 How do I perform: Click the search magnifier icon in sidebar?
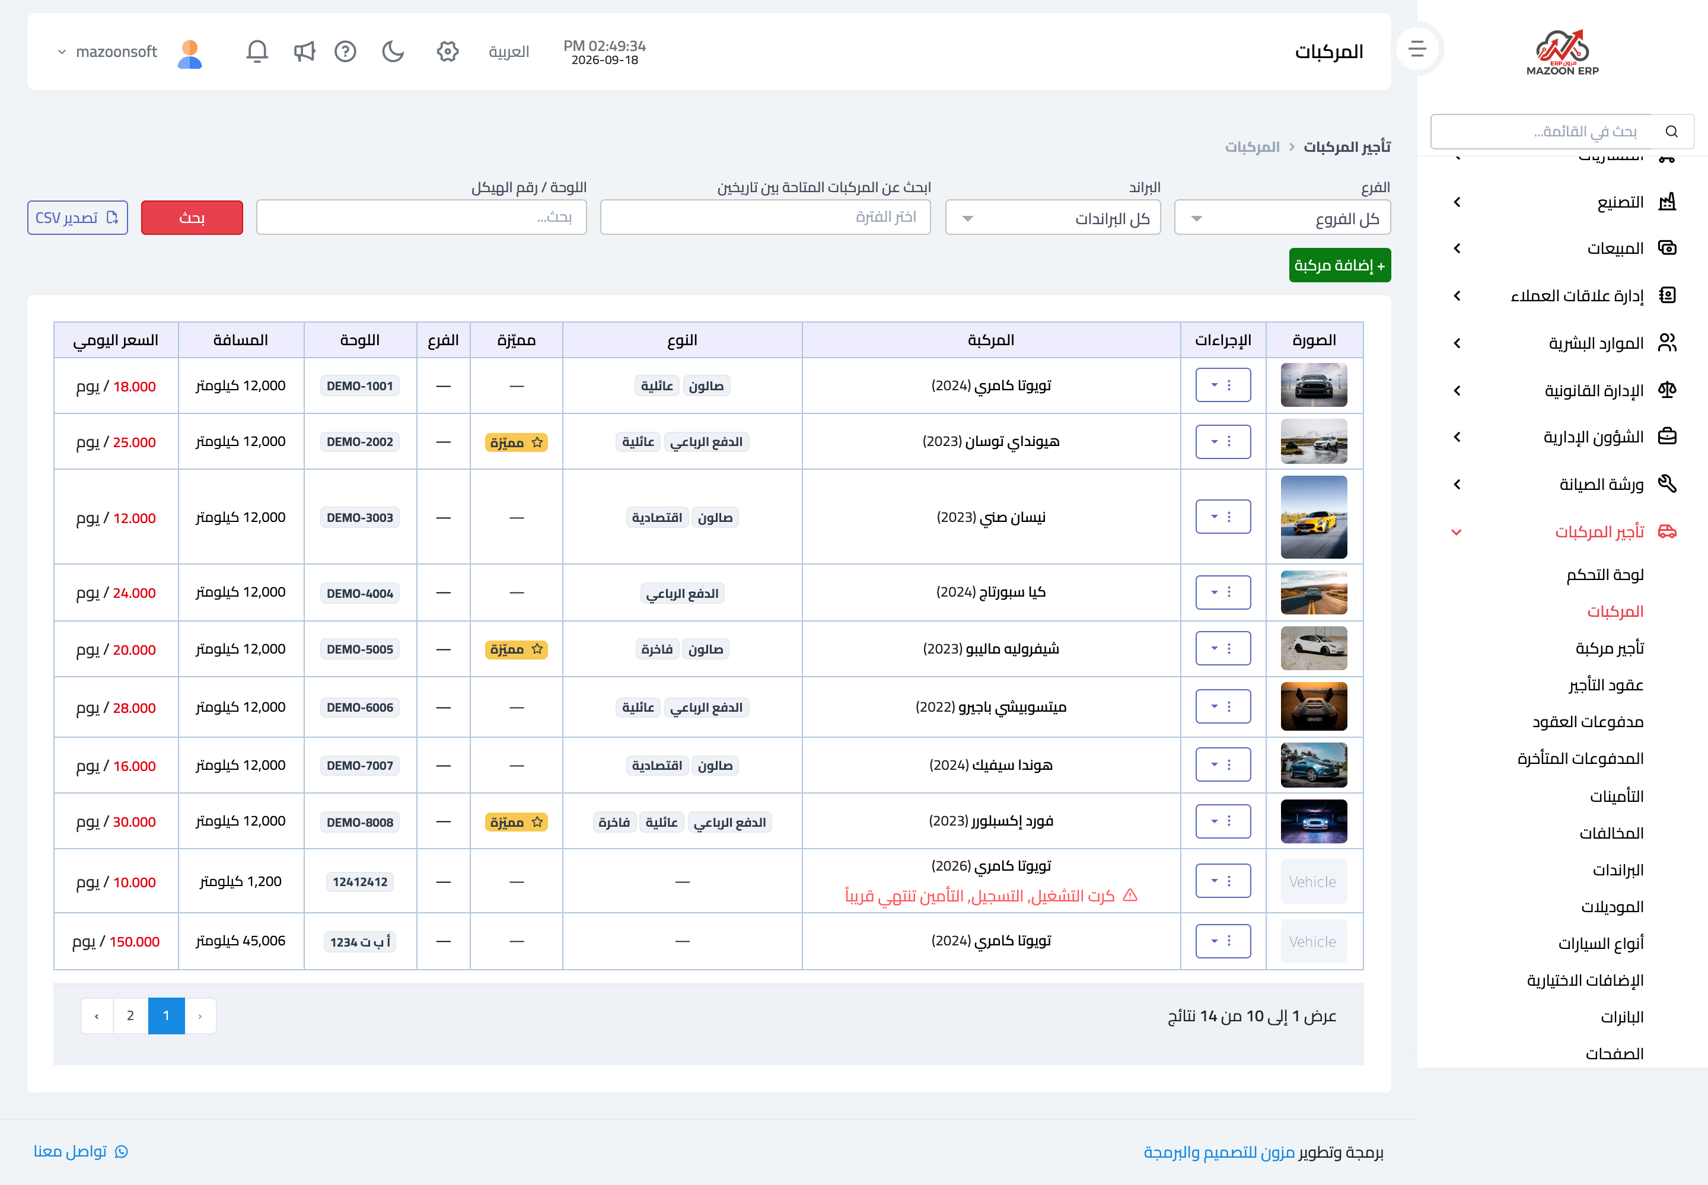pos(1672,132)
